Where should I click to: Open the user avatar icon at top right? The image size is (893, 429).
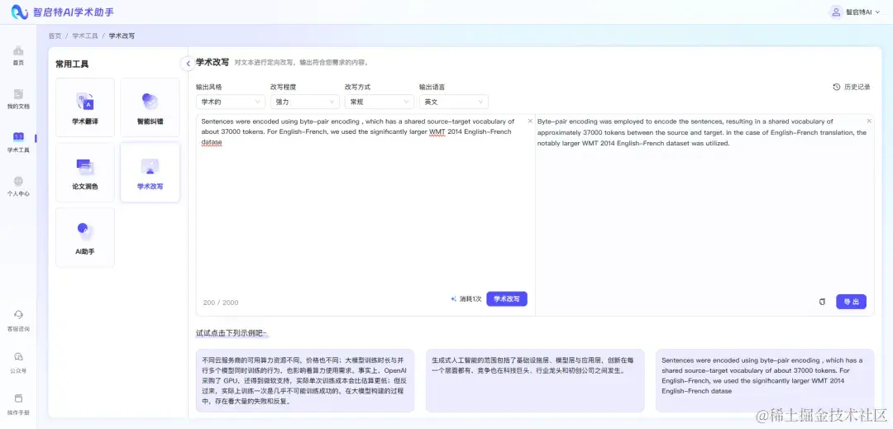(835, 12)
